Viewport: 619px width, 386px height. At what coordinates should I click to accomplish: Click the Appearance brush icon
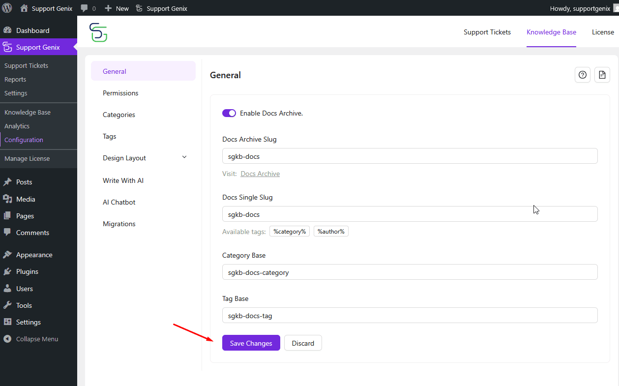tap(7, 255)
